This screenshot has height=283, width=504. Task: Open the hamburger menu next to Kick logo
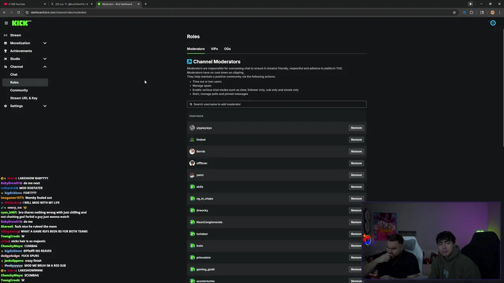[6, 23]
